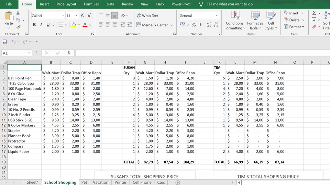Click the Redo arrow icon
This screenshot has width=330, height=185.
tap(25, 41)
